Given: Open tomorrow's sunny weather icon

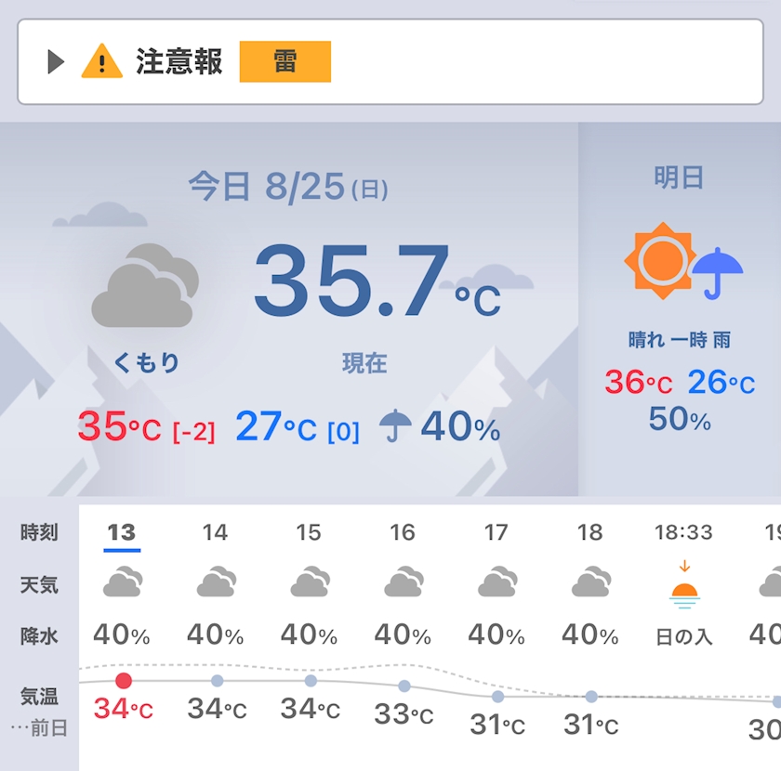Looking at the screenshot, I should coord(660,261).
